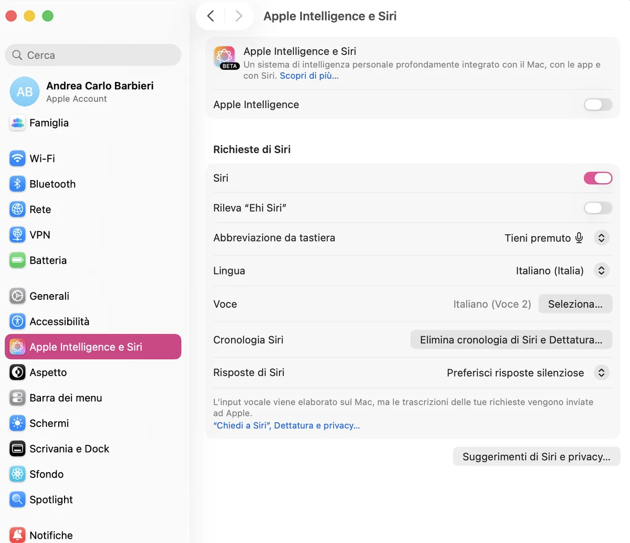The width and height of the screenshot is (630, 543).
Task: Click the "Aspetto" sidebar label
Action: coord(48,372)
